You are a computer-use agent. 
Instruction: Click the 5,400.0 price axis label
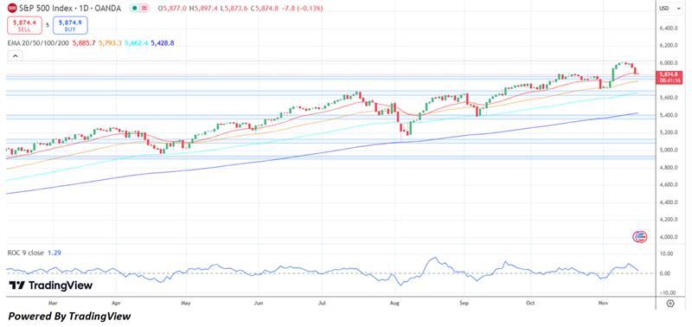(669, 115)
